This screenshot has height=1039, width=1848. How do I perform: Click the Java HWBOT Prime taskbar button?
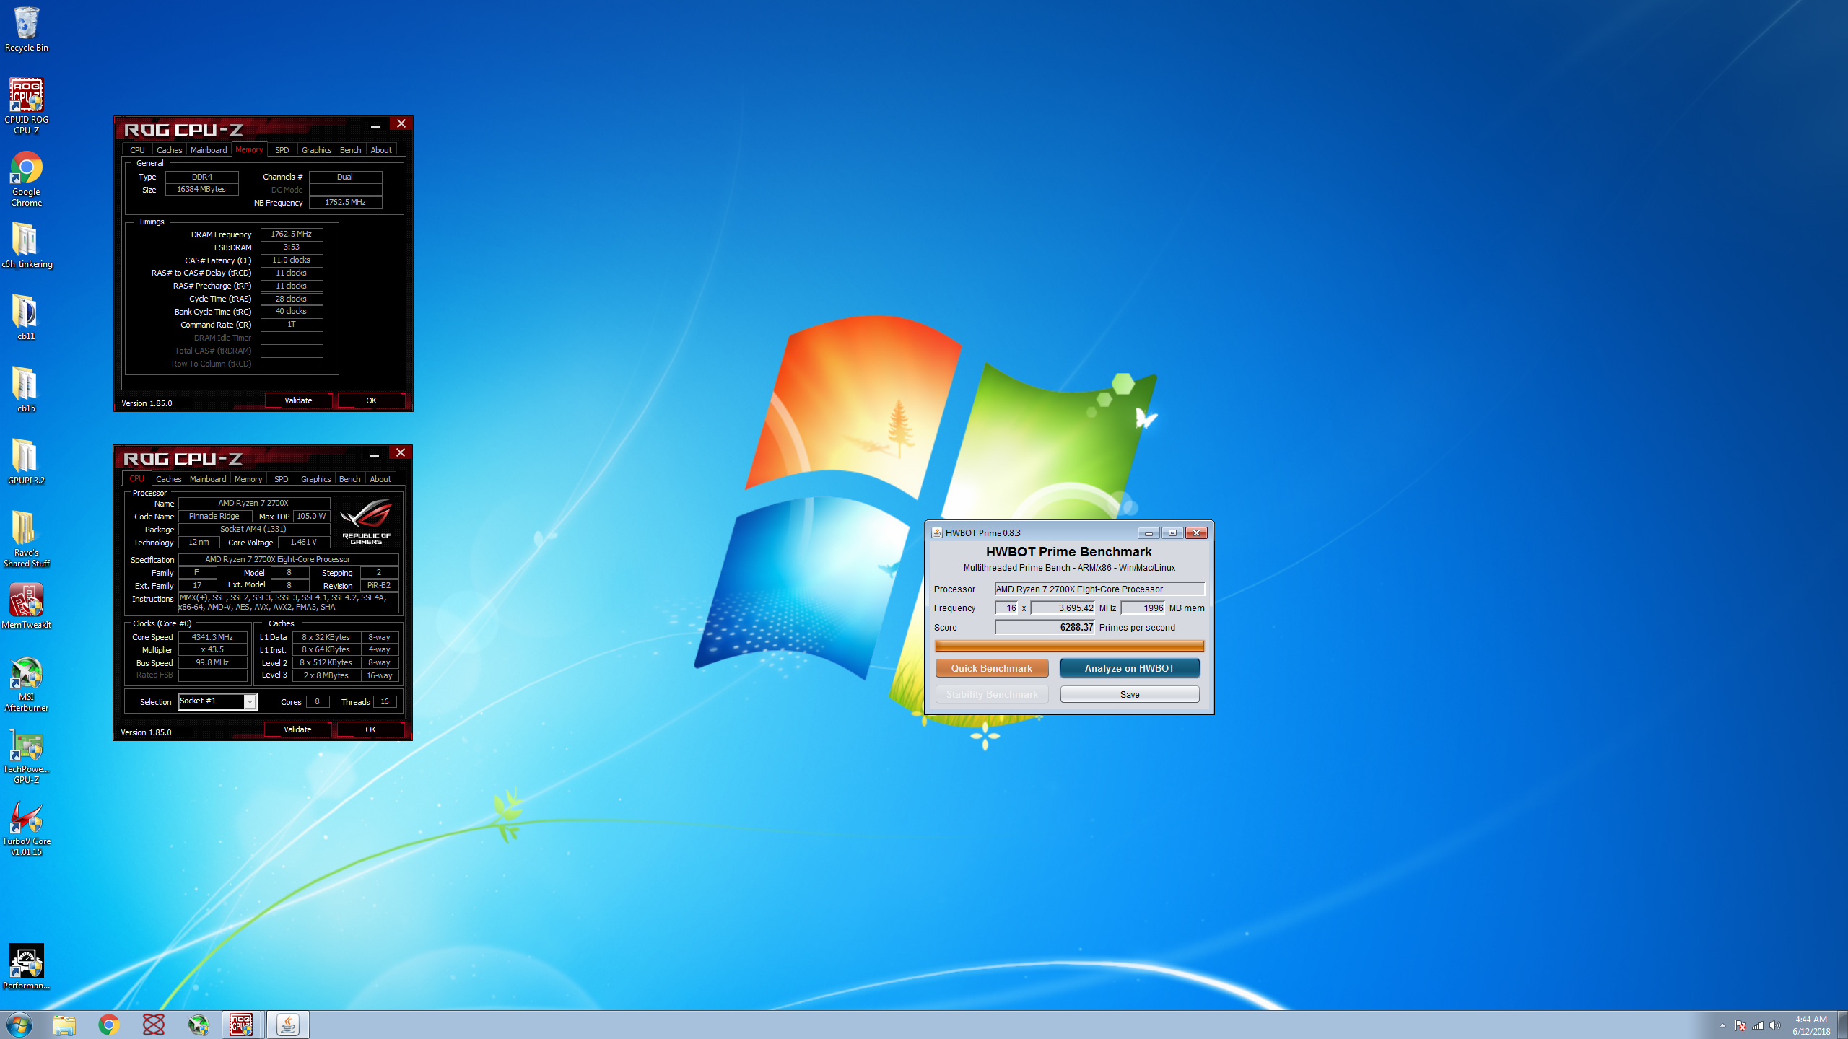click(288, 1025)
